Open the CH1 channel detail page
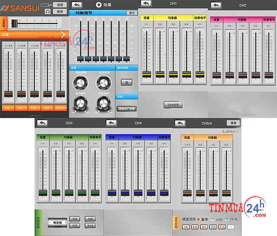 point(9,108)
